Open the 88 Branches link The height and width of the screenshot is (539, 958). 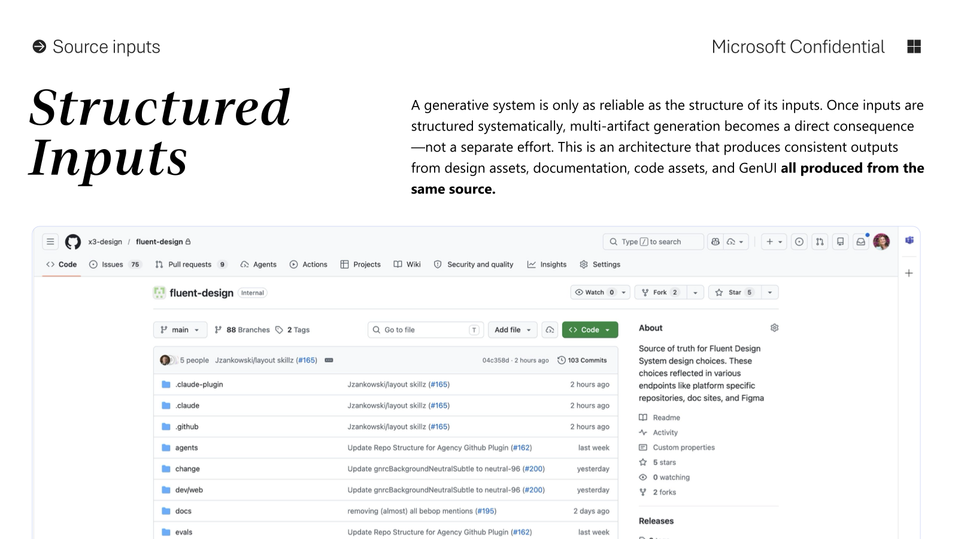point(242,330)
